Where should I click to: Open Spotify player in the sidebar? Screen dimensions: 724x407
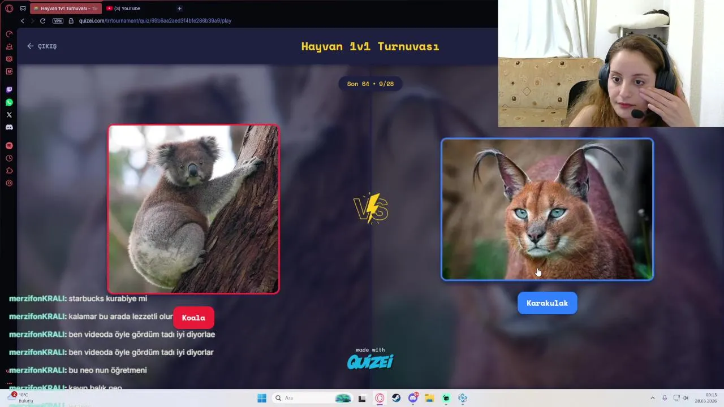click(x=9, y=146)
